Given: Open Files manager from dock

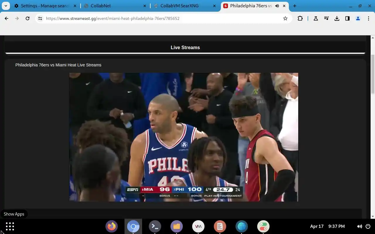Looking at the screenshot, I should click(x=177, y=226).
